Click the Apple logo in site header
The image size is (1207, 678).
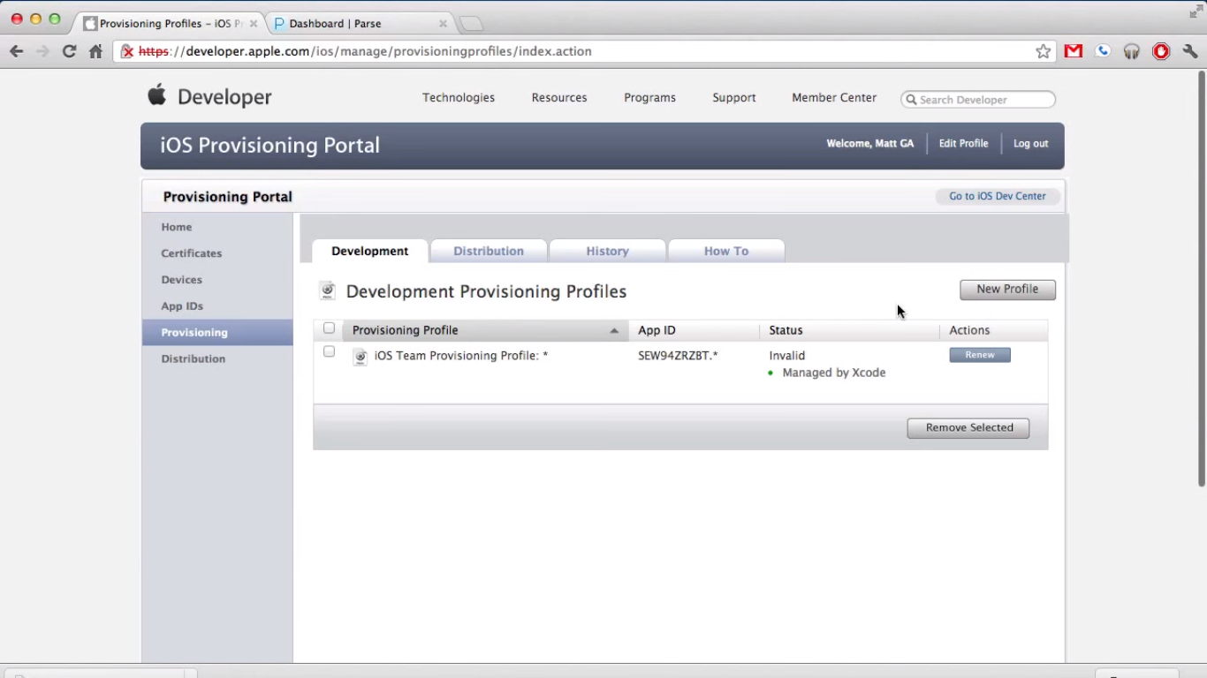[x=156, y=94]
